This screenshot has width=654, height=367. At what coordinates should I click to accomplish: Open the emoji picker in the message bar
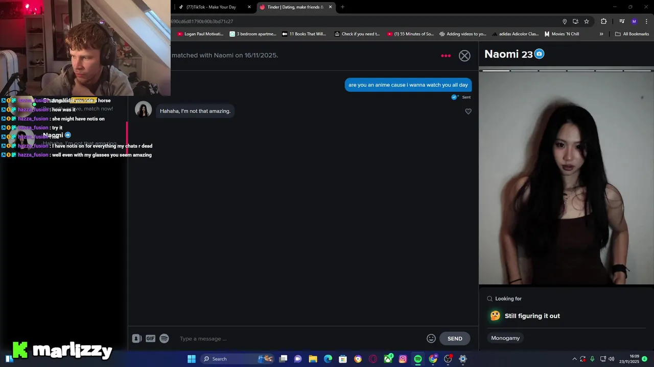tap(431, 338)
